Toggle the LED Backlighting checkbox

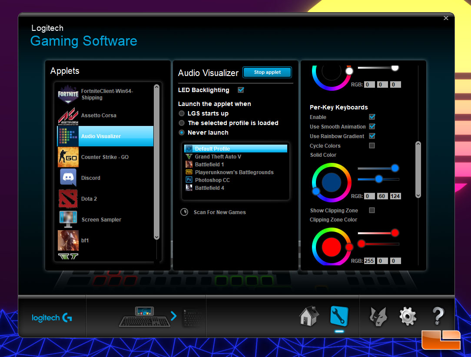(x=241, y=90)
